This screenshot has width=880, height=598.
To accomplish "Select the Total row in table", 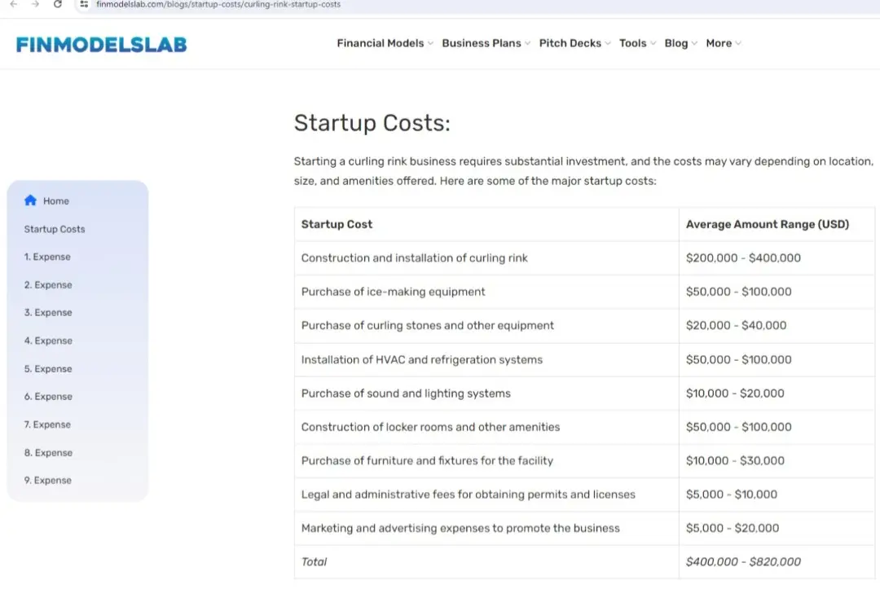I will (x=584, y=561).
